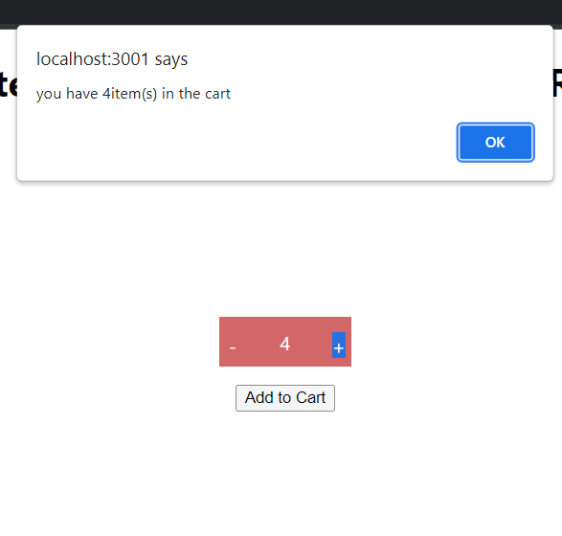562x536 pixels.
Task: Click the 'you have 4item(s) in the cart' message
Action: (x=133, y=94)
